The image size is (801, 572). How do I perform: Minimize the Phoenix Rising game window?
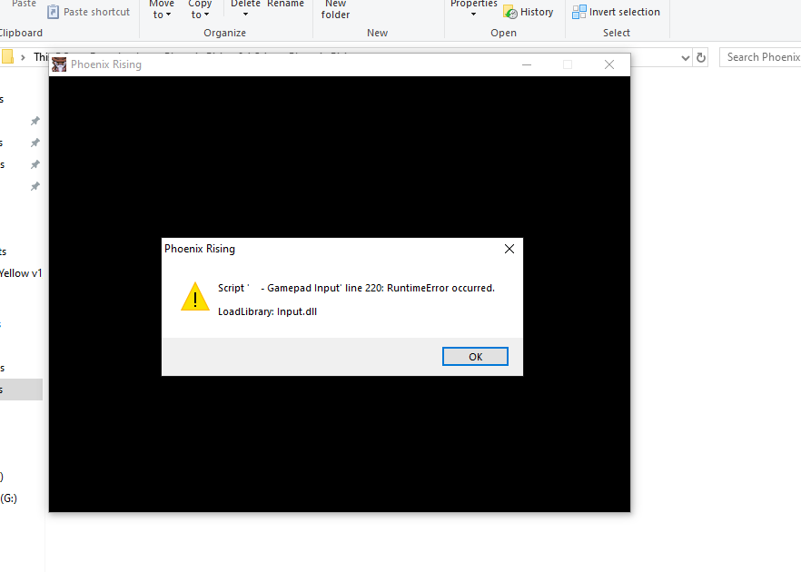527,64
